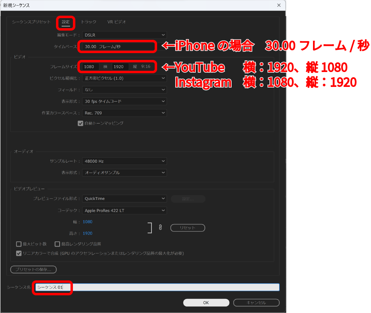Toggle the 自動トーンマッピング checkbox
The height and width of the screenshot is (313, 371).
[81, 123]
